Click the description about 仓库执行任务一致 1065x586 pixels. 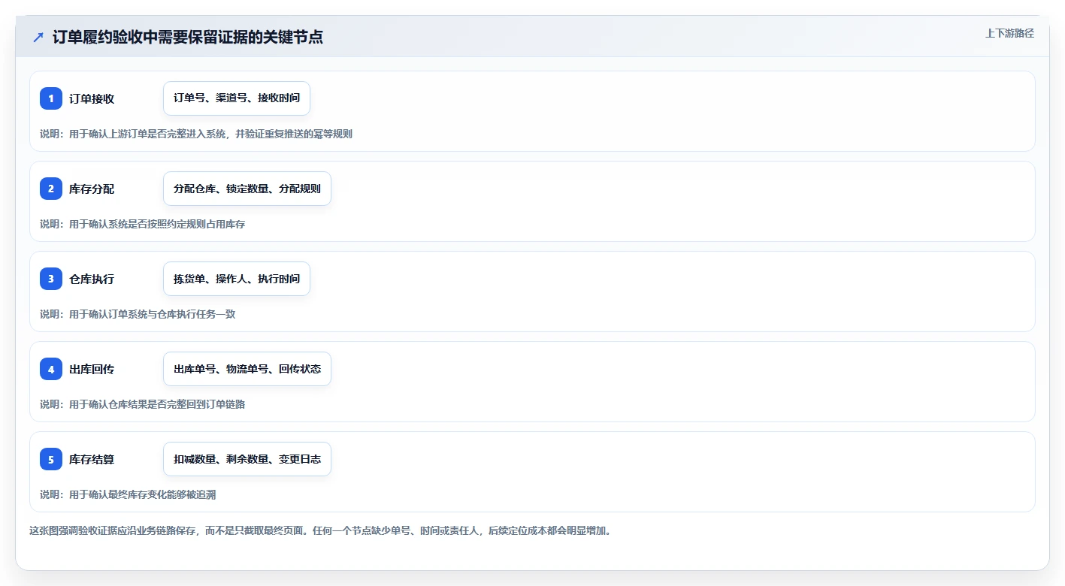(x=138, y=314)
